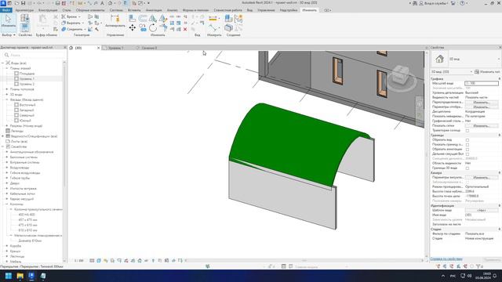The width and height of the screenshot is (502, 282).
Task: Open the Уровень 2 floor plan
Action: tap(27, 84)
